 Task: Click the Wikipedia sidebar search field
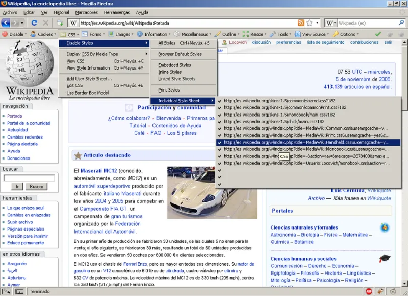pos(29,178)
